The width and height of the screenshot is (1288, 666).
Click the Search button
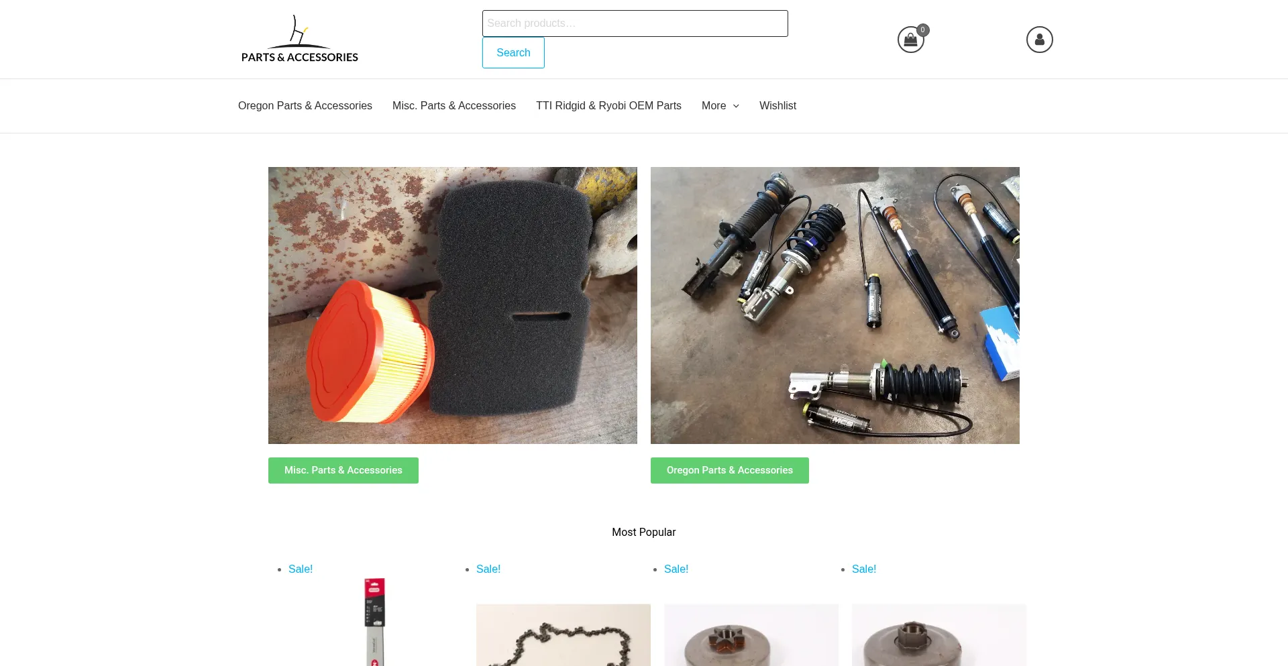(513, 52)
